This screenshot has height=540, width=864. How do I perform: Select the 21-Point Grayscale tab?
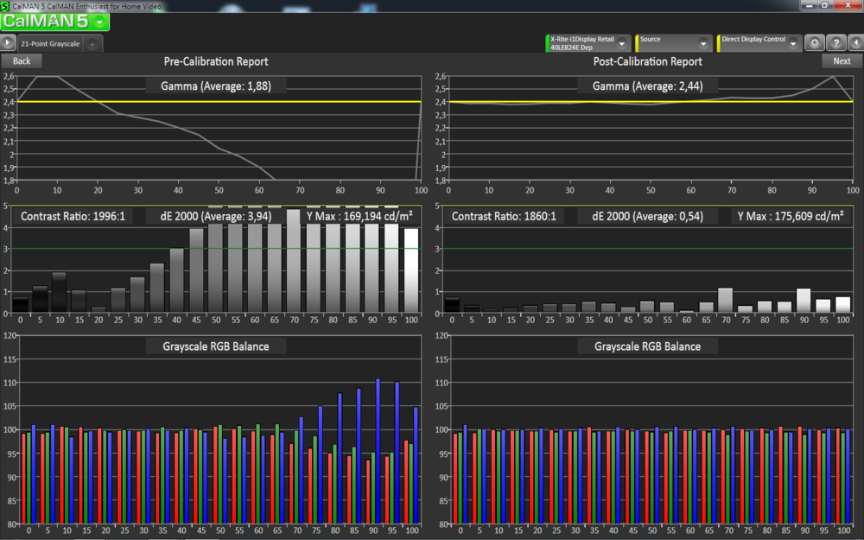49,42
